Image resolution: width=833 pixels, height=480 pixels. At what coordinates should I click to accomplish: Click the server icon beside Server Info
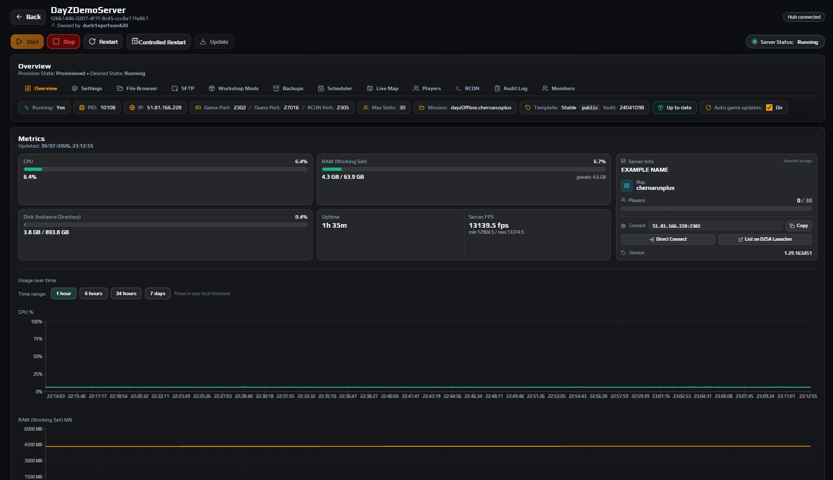[x=623, y=161]
